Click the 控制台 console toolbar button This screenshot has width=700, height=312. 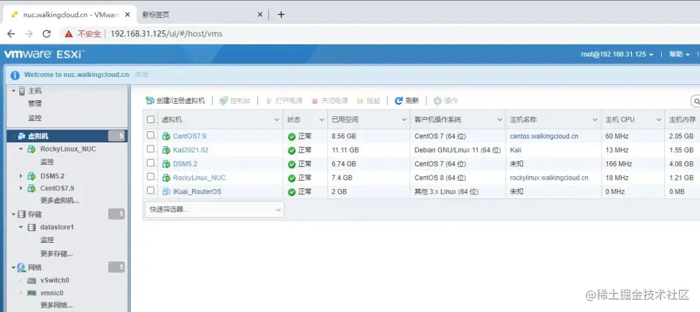point(235,101)
